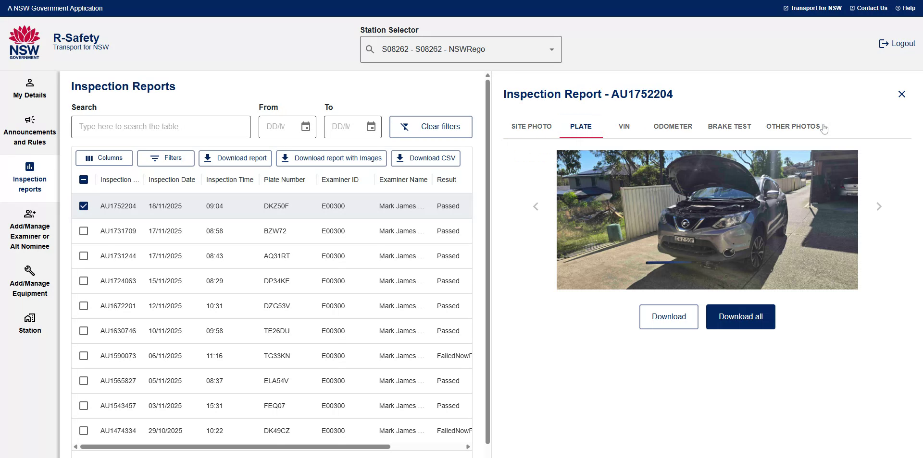This screenshot has width=923, height=458.
Task: Click the table horizontal scrollbar
Action: [235, 446]
